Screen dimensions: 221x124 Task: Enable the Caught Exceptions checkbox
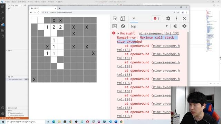tap(9, 113)
